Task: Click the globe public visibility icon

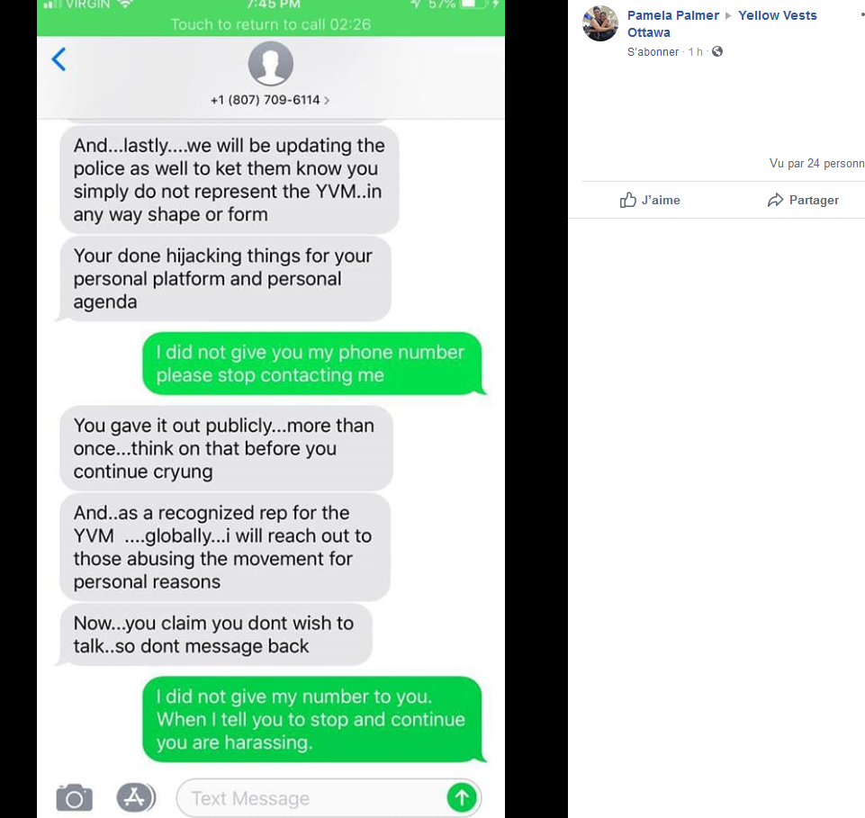Action: [717, 52]
